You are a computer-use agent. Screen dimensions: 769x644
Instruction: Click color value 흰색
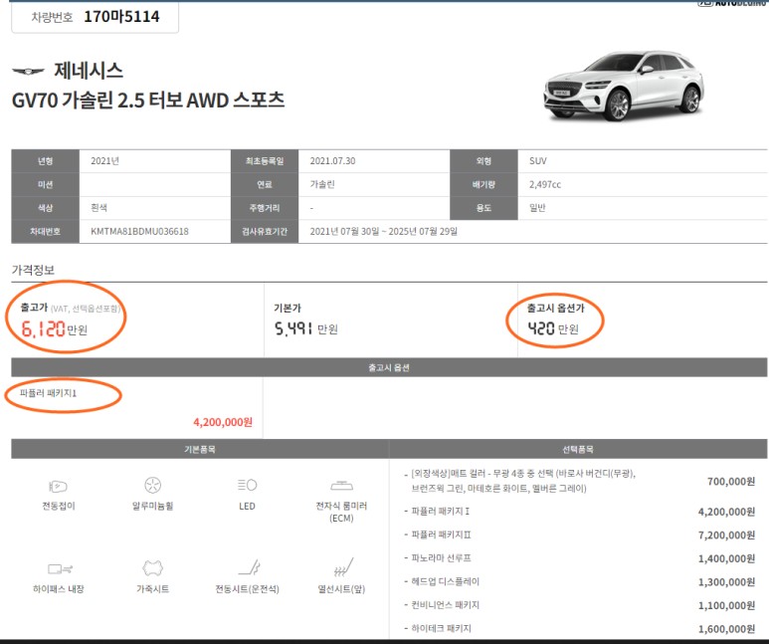click(x=99, y=208)
